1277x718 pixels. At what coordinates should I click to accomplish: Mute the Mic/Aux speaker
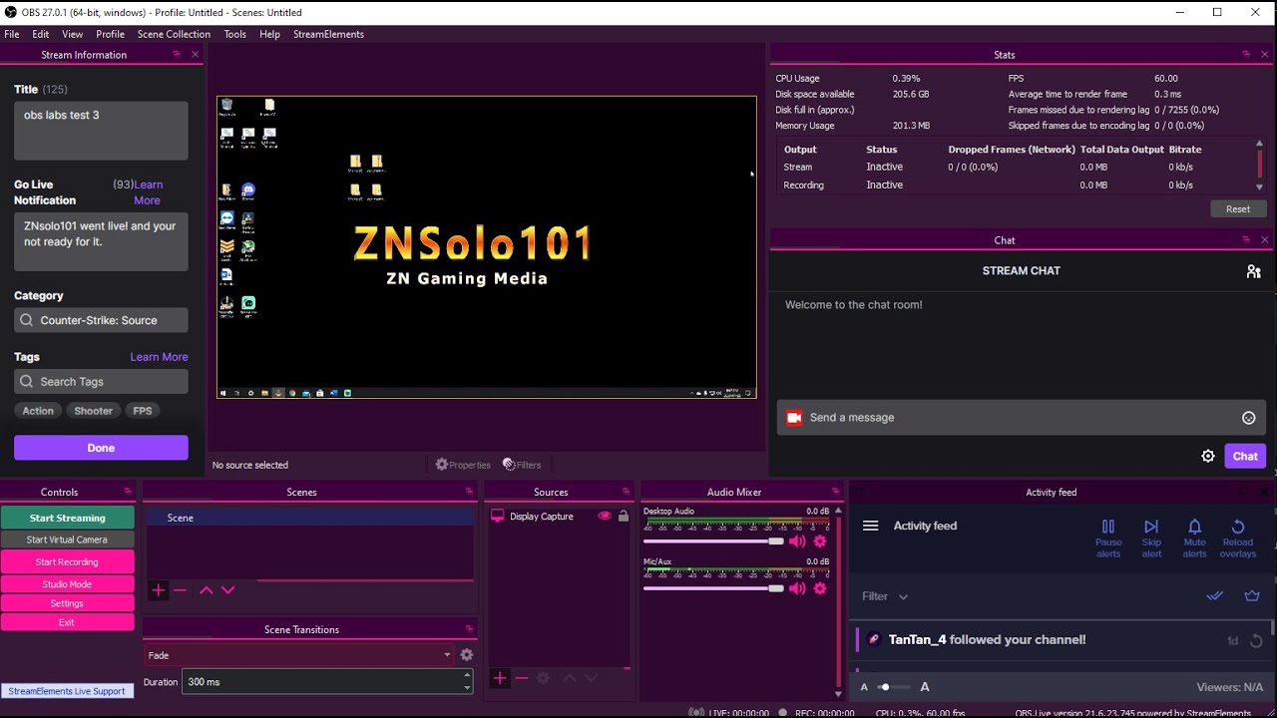[x=797, y=589]
